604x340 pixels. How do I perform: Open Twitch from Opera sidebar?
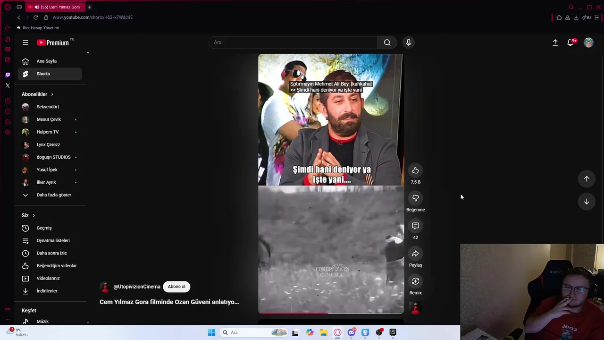coord(8,75)
